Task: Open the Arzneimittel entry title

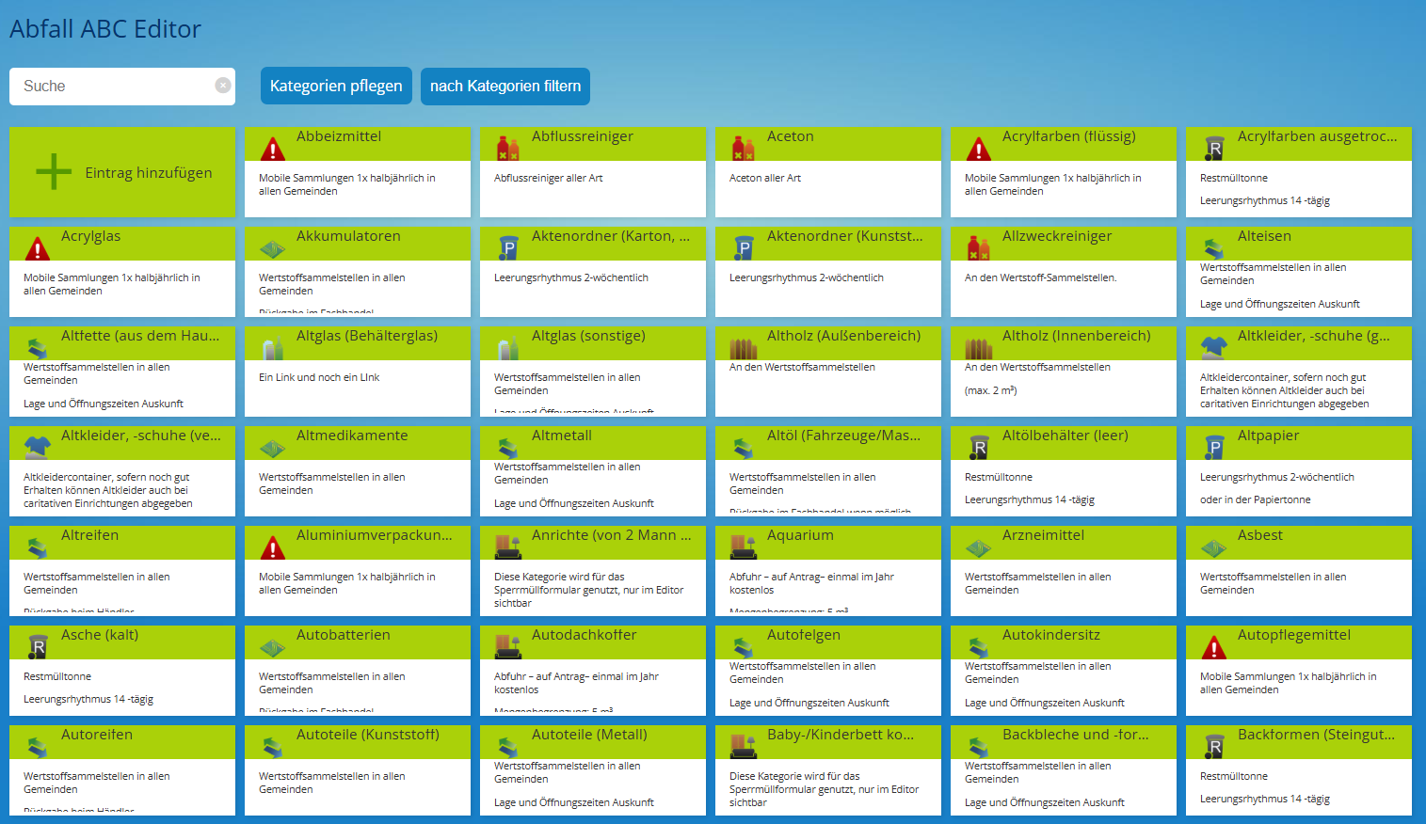Action: pyautogui.click(x=1043, y=535)
